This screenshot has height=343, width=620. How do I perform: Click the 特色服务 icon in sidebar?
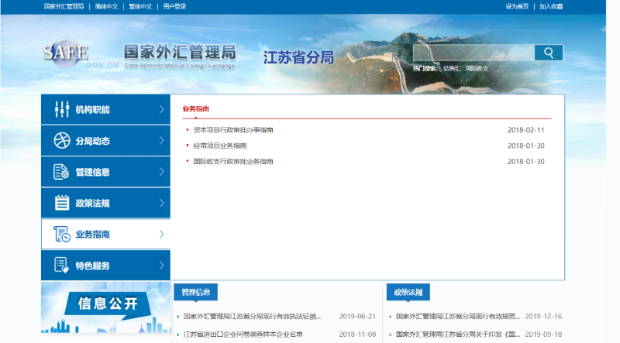point(62,266)
